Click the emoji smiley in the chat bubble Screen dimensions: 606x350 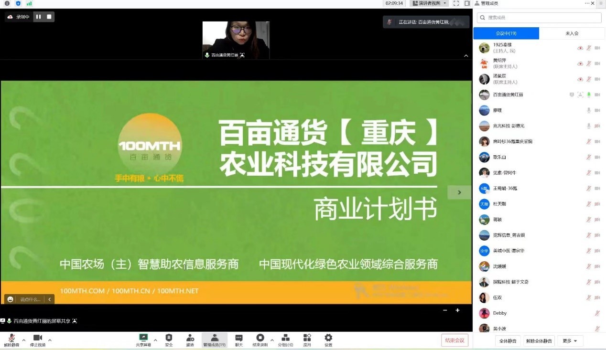point(11,299)
